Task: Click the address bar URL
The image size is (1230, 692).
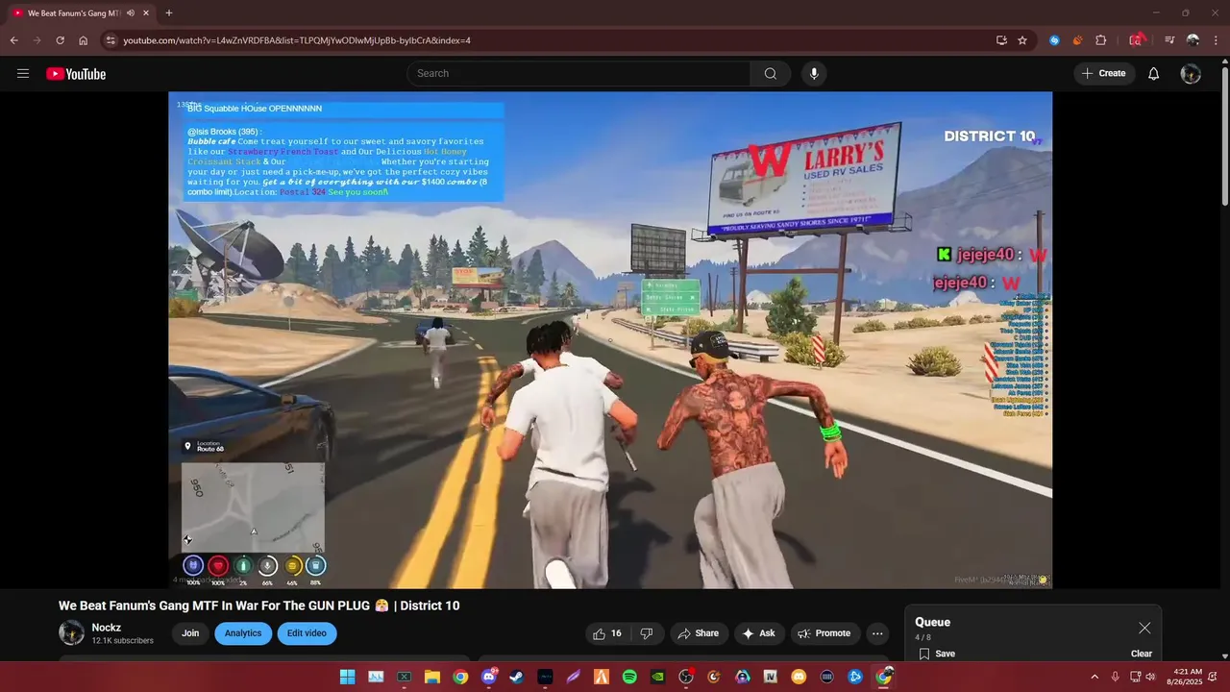Action: point(297,40)
